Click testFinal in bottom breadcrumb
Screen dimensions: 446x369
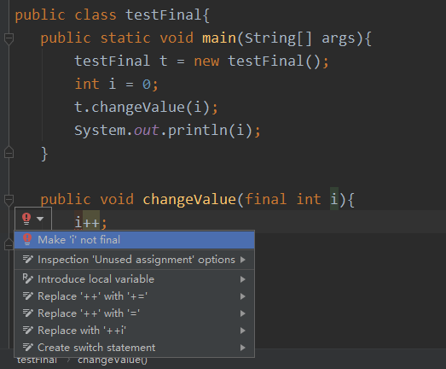point(37,360)
